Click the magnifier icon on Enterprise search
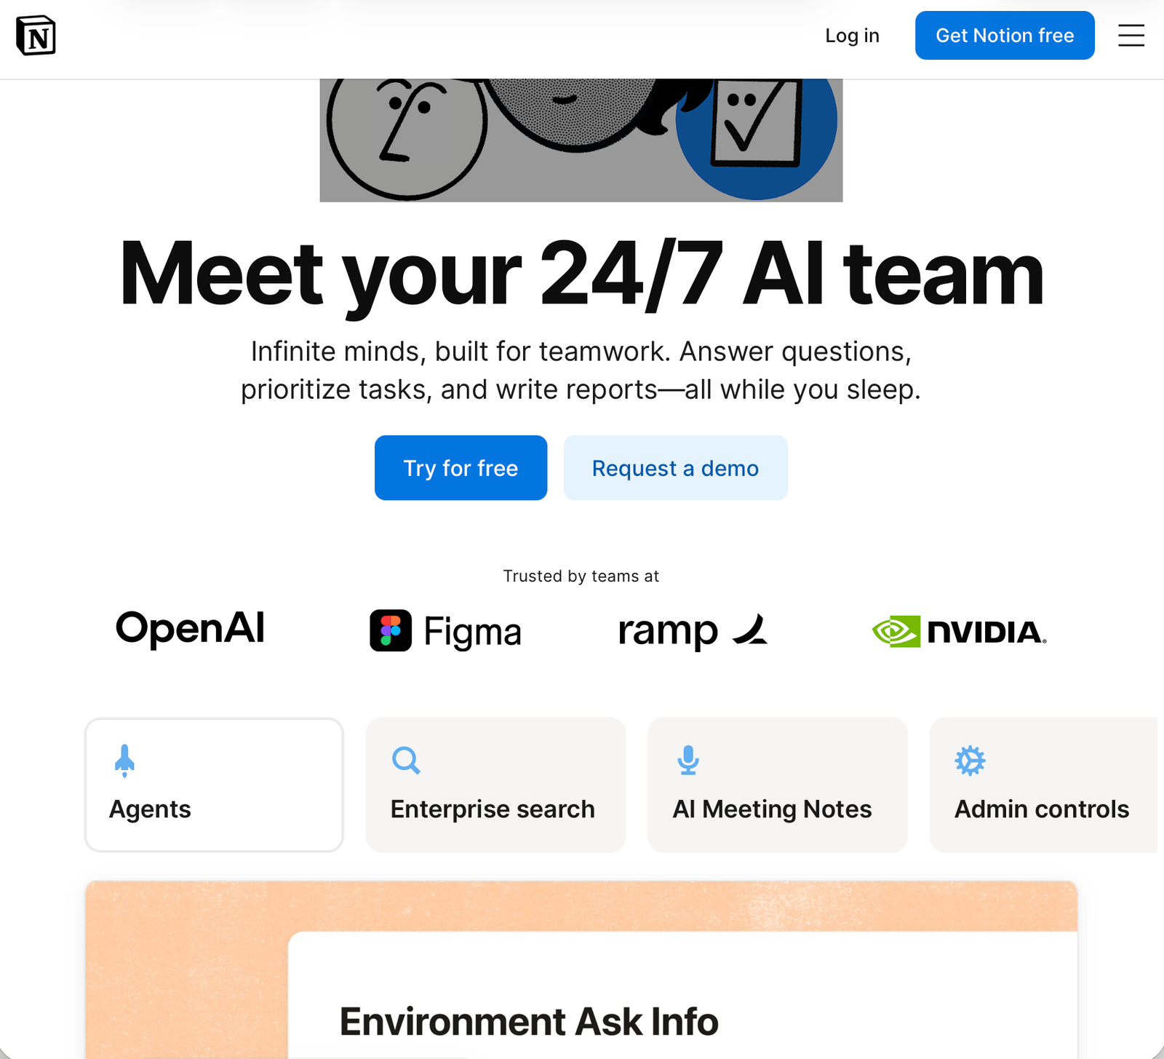The height and width of the screenshot is (1059, 1164). click(406, 761)
